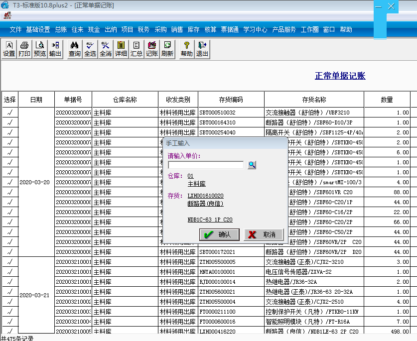The image size is (417, 341).
Task: Open the 采购 menu
Action: (160, 29)
